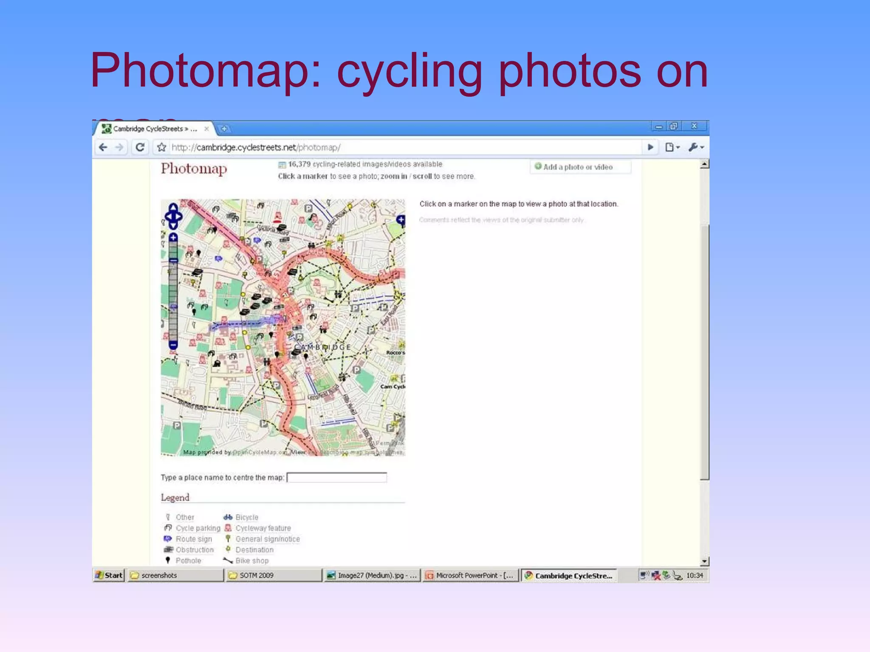Click the General sign/notice legend label
The height and width of the screenshot is (652, 870).
tap(268, 539)
